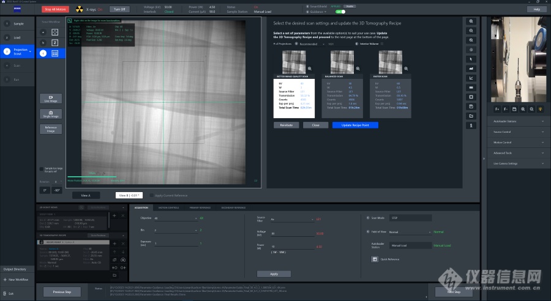Viewport: 551px width, 301px height.
Task: Save the camera snapshot with the camera disk icon
Action: click(x=514, y=110)
